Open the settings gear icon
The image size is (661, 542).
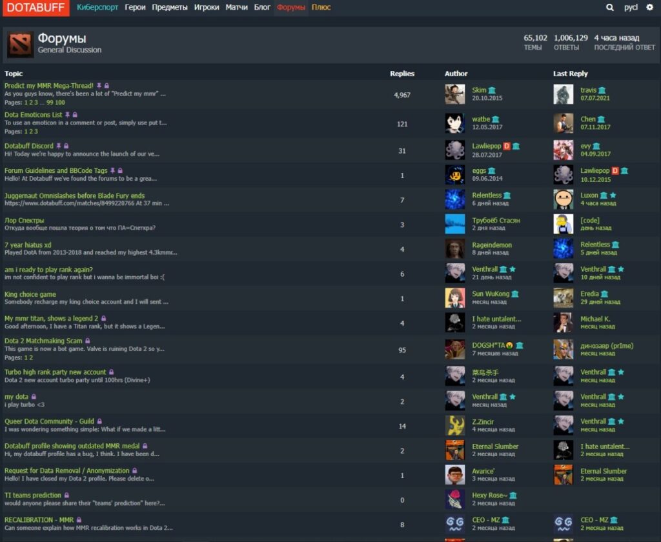click(x=651, y=7)
